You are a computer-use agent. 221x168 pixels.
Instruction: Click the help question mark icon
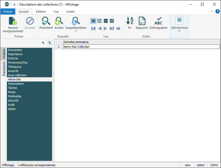point(218,11)
